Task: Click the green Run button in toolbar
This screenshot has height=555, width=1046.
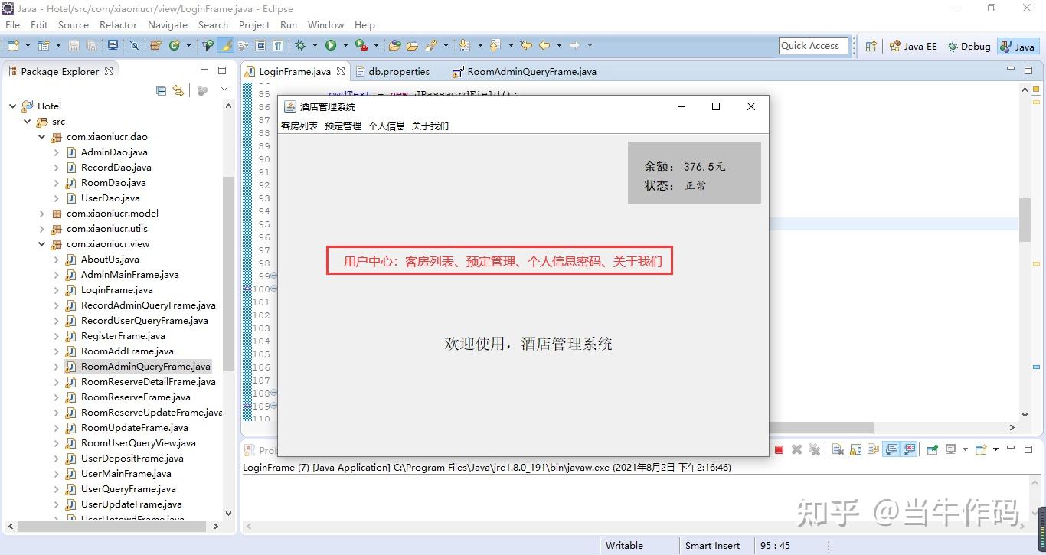Action: pyautogui.click(x=331, y=45)
